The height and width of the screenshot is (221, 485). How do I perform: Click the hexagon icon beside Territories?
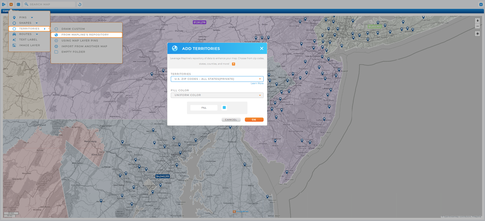point(14,29)
